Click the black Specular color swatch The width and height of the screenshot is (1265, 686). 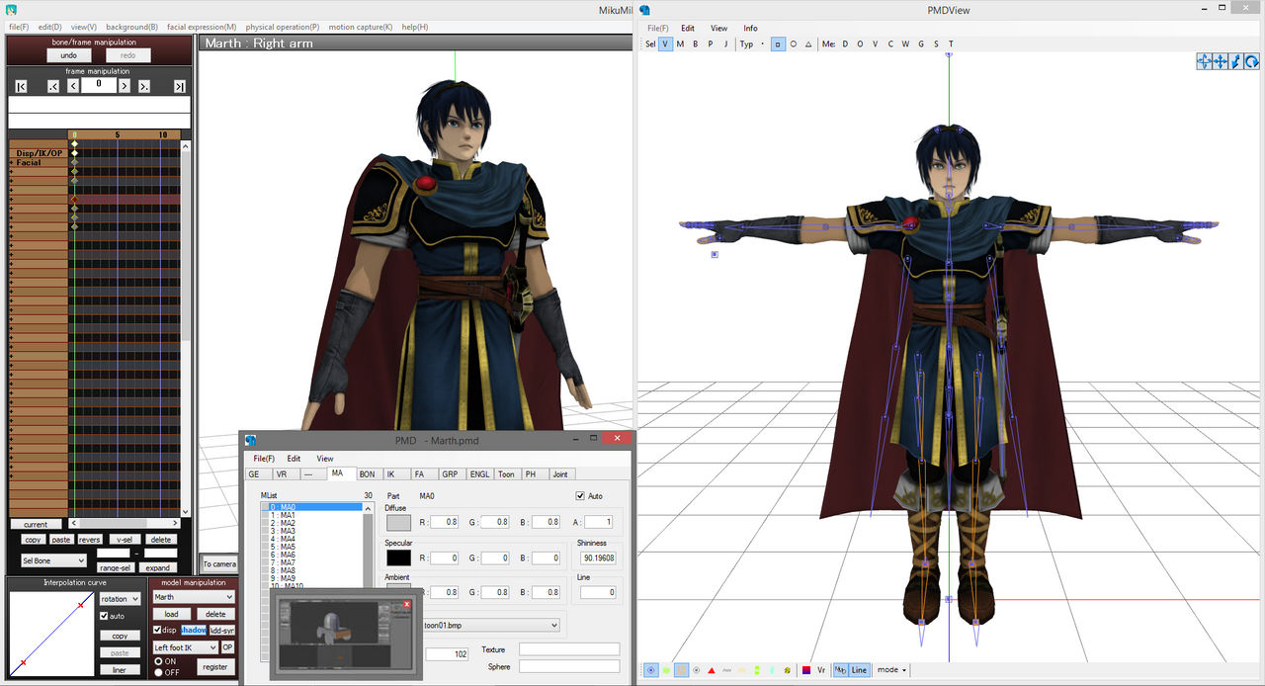click(x=397, y=558)
